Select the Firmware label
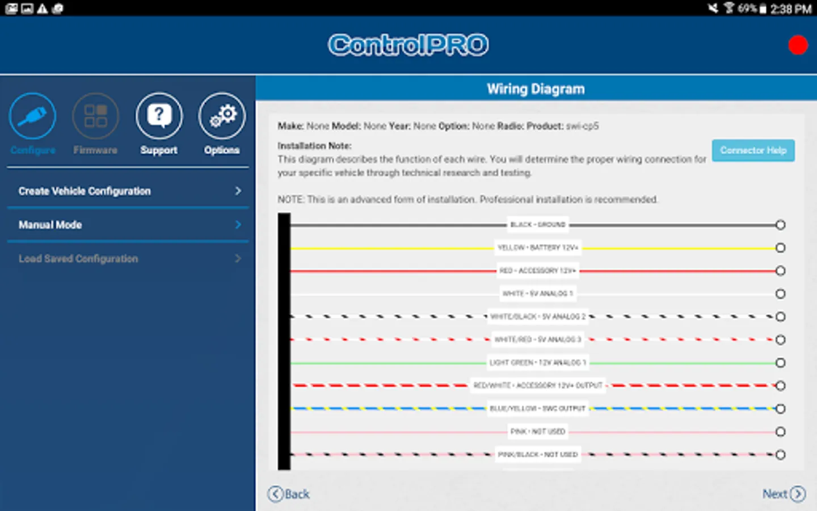The image size is (817, 511). coord(95,150)
